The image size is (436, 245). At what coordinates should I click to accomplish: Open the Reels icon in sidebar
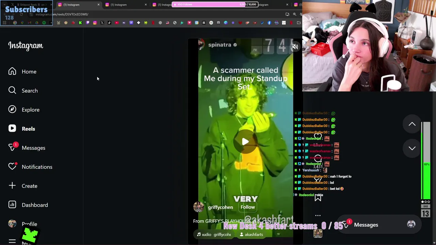coord(12,129)
